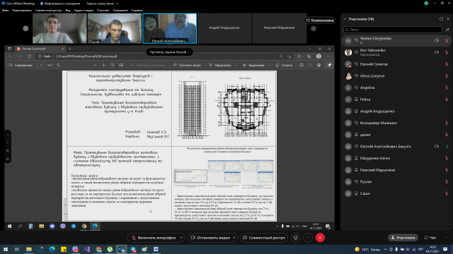This screenshot has height=254, width=453.
Task: Open the Чат chat panel
Action: [430, 238]
